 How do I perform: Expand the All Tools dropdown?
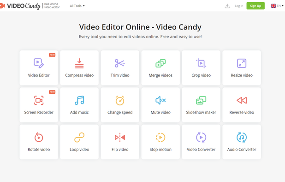point(77,6)
